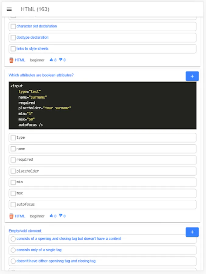Check the "placeholder" answer checkbox

pyautogui.click(x=13, y=171)
